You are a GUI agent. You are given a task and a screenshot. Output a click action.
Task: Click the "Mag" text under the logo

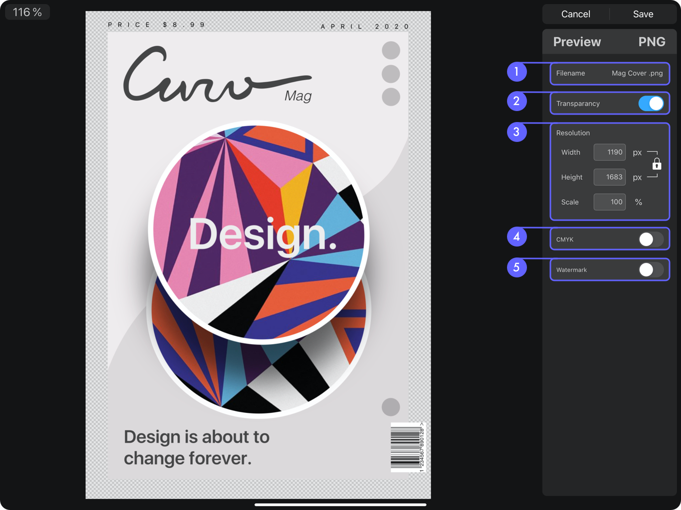[x=298, y=96]
